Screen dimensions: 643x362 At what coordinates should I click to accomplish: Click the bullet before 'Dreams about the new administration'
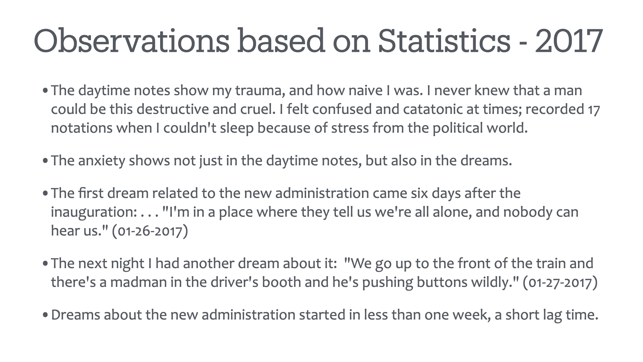pos(46,316)
